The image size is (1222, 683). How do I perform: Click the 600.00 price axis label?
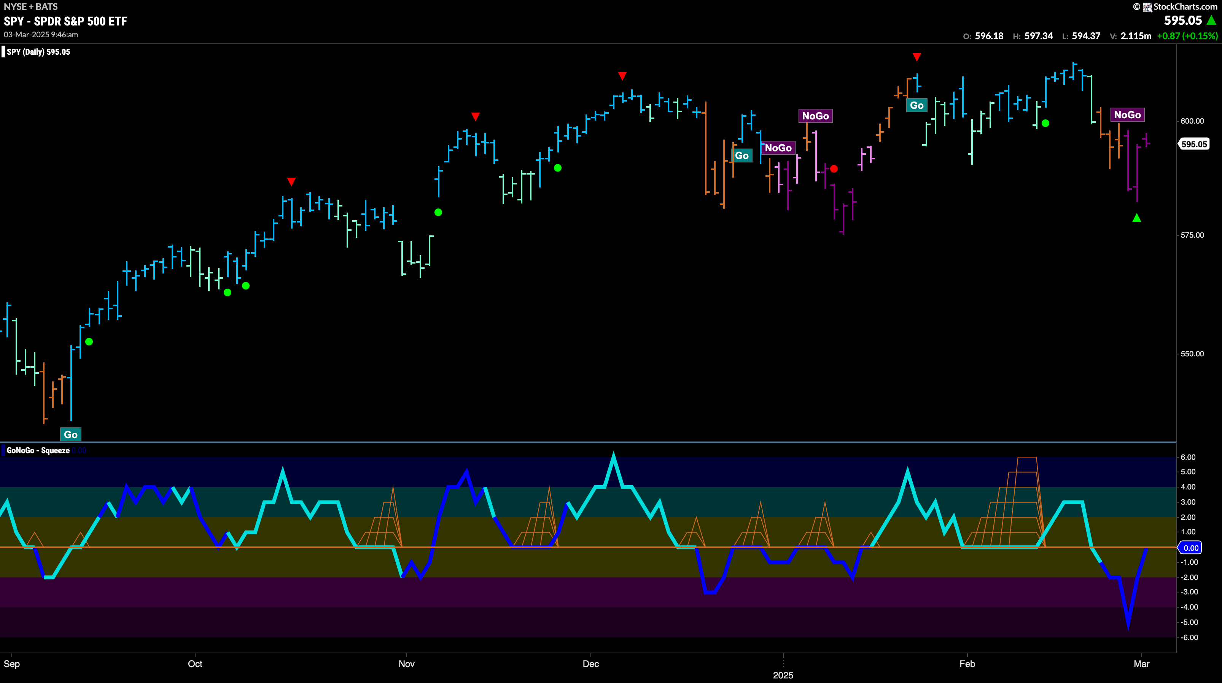click(x=1192, y=121)
